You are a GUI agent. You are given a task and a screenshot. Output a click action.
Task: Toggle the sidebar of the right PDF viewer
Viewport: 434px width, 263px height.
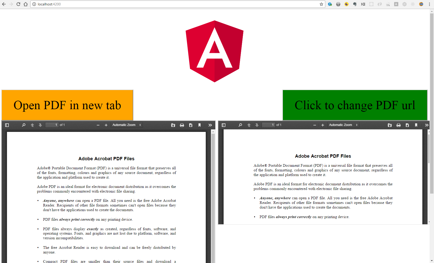[x=224, y=125]
